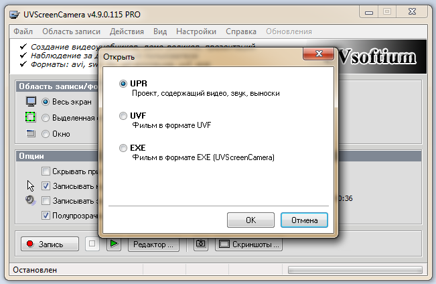This screenshot has width=436, height=284.
Task: Cancel with the Отмена button
Action: [304, 220]
